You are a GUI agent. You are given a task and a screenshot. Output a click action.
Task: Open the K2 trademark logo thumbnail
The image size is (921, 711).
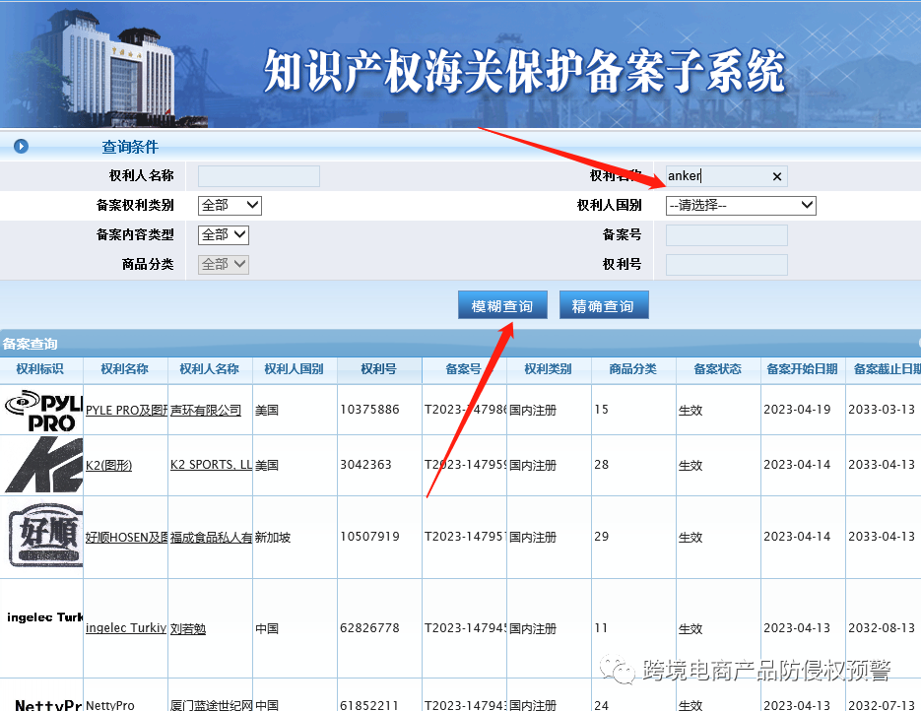pyautogui.click(x=43, y=465)
